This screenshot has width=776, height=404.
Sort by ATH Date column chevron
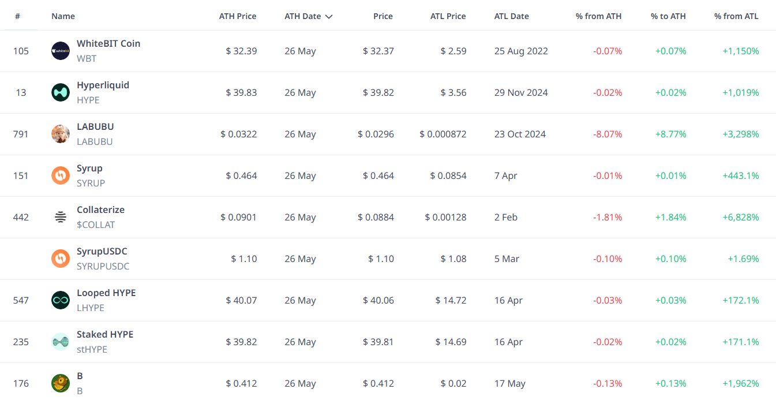(x=329, y=17)
